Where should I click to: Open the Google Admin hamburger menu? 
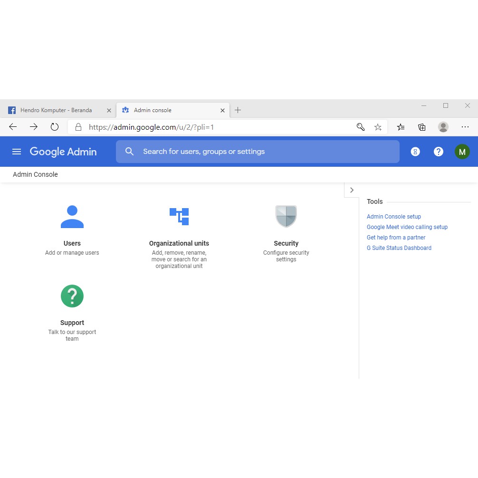click(x=17, y=152)
